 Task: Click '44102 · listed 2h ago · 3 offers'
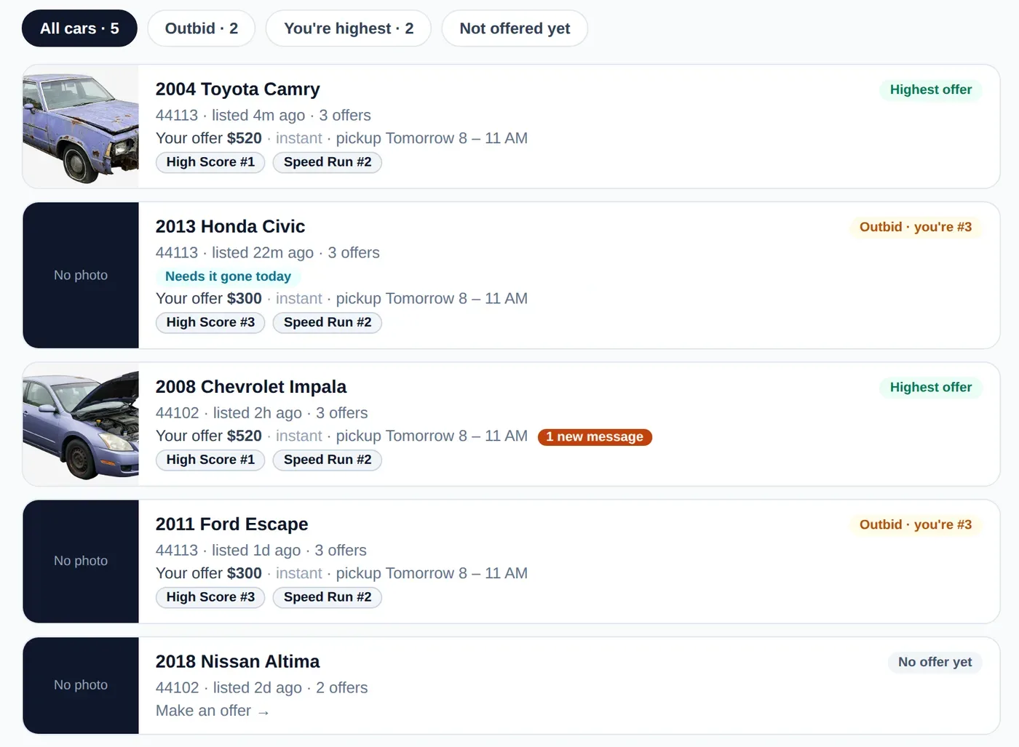262,412
